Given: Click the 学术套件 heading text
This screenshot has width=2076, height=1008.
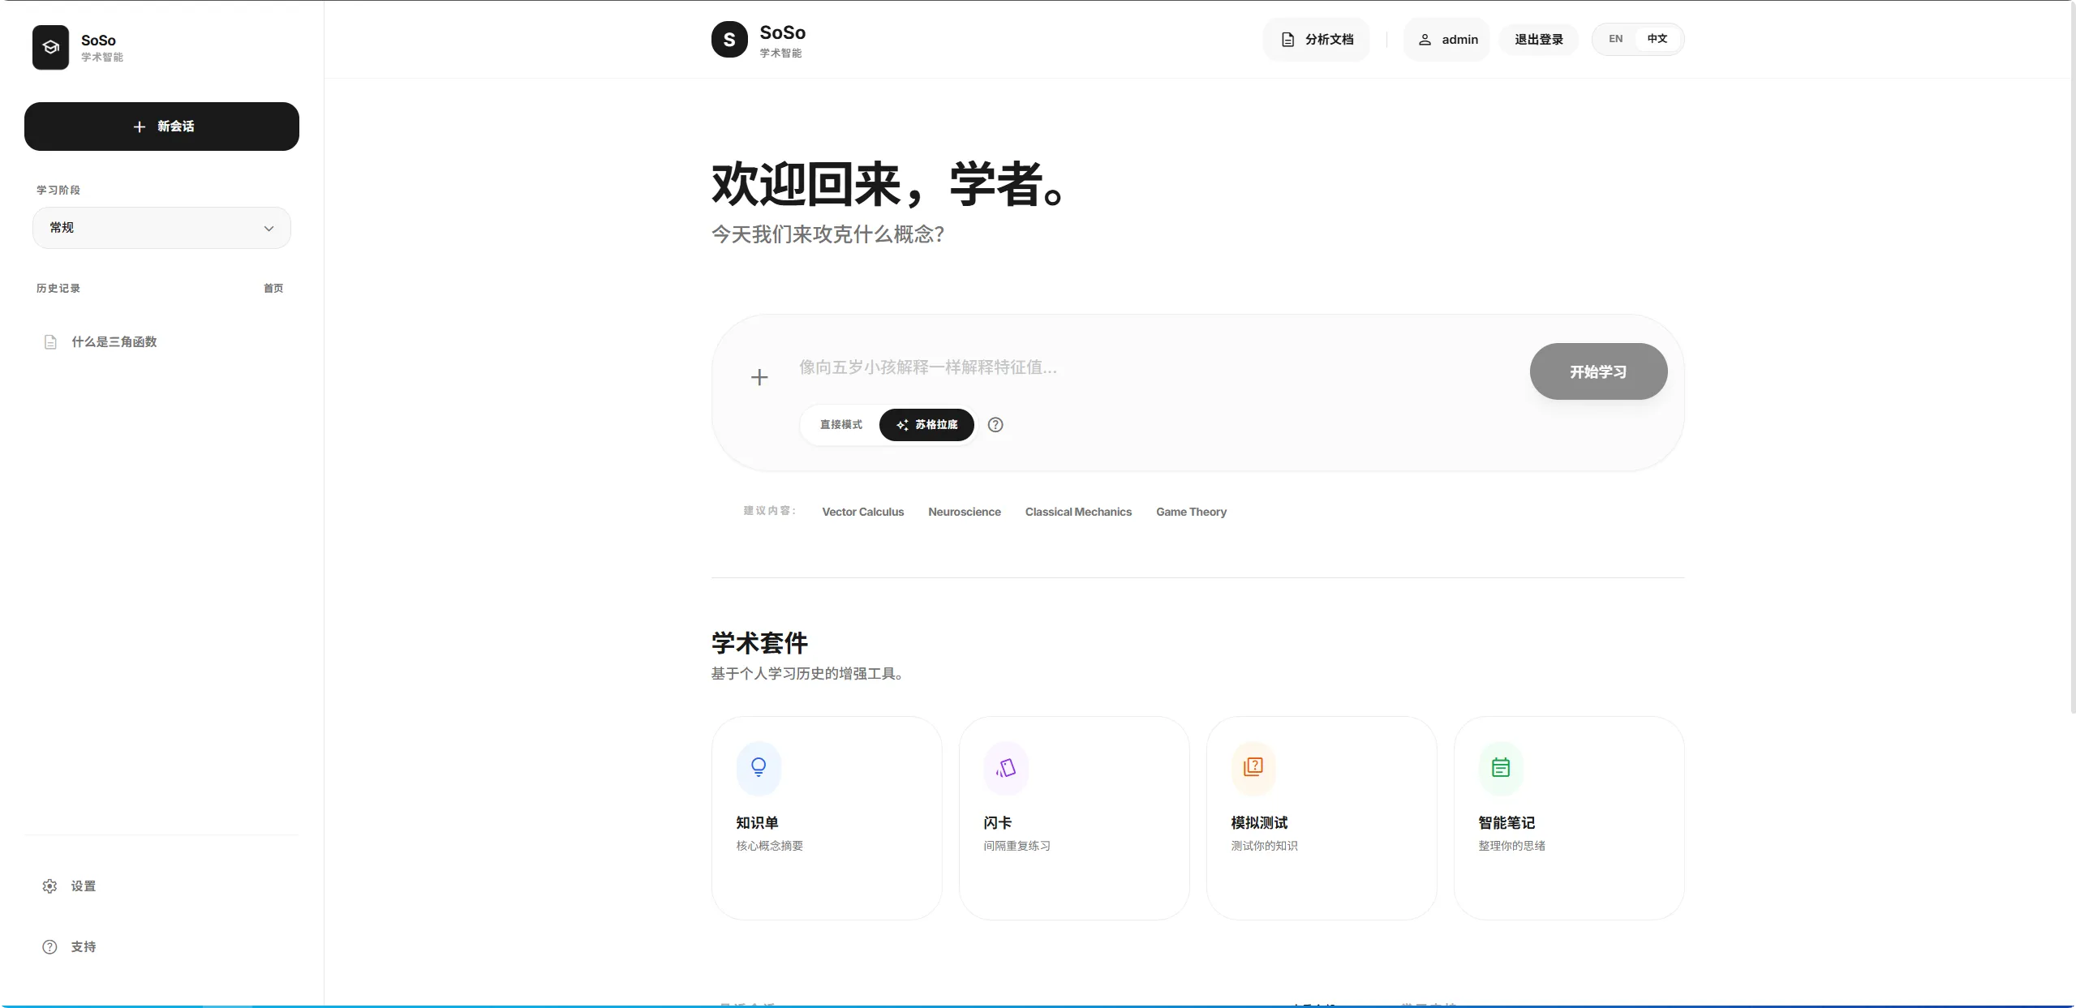Looking at the screenshot, I should 759,643.
